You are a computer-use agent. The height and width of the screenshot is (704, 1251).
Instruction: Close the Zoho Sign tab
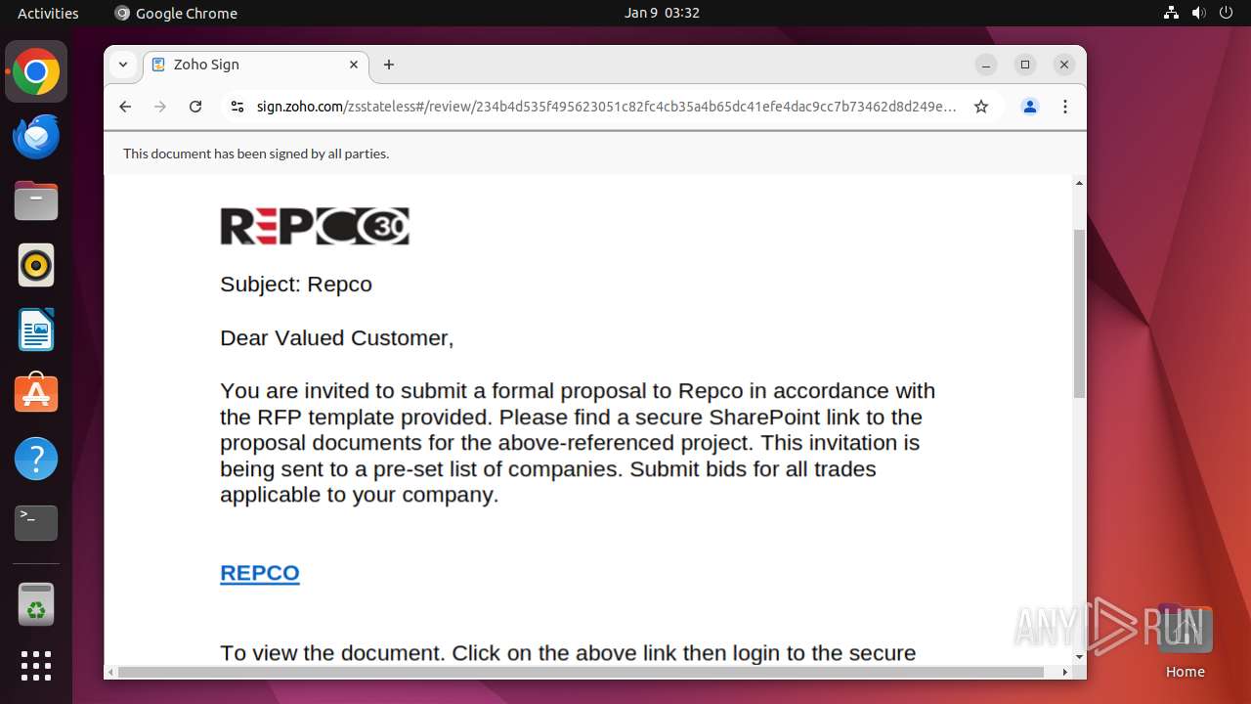[x=354, y=65]
